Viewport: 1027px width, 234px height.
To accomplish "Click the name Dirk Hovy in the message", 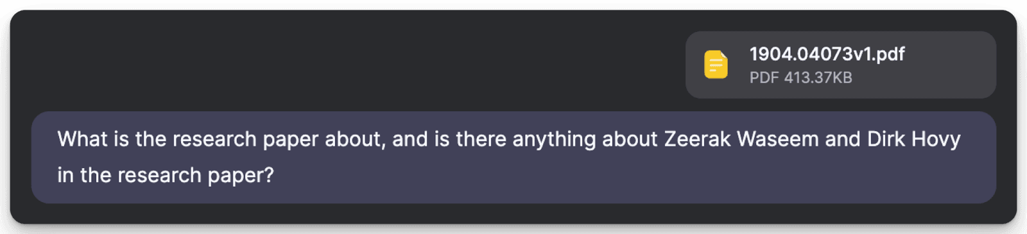I will (x=913, y=139).
